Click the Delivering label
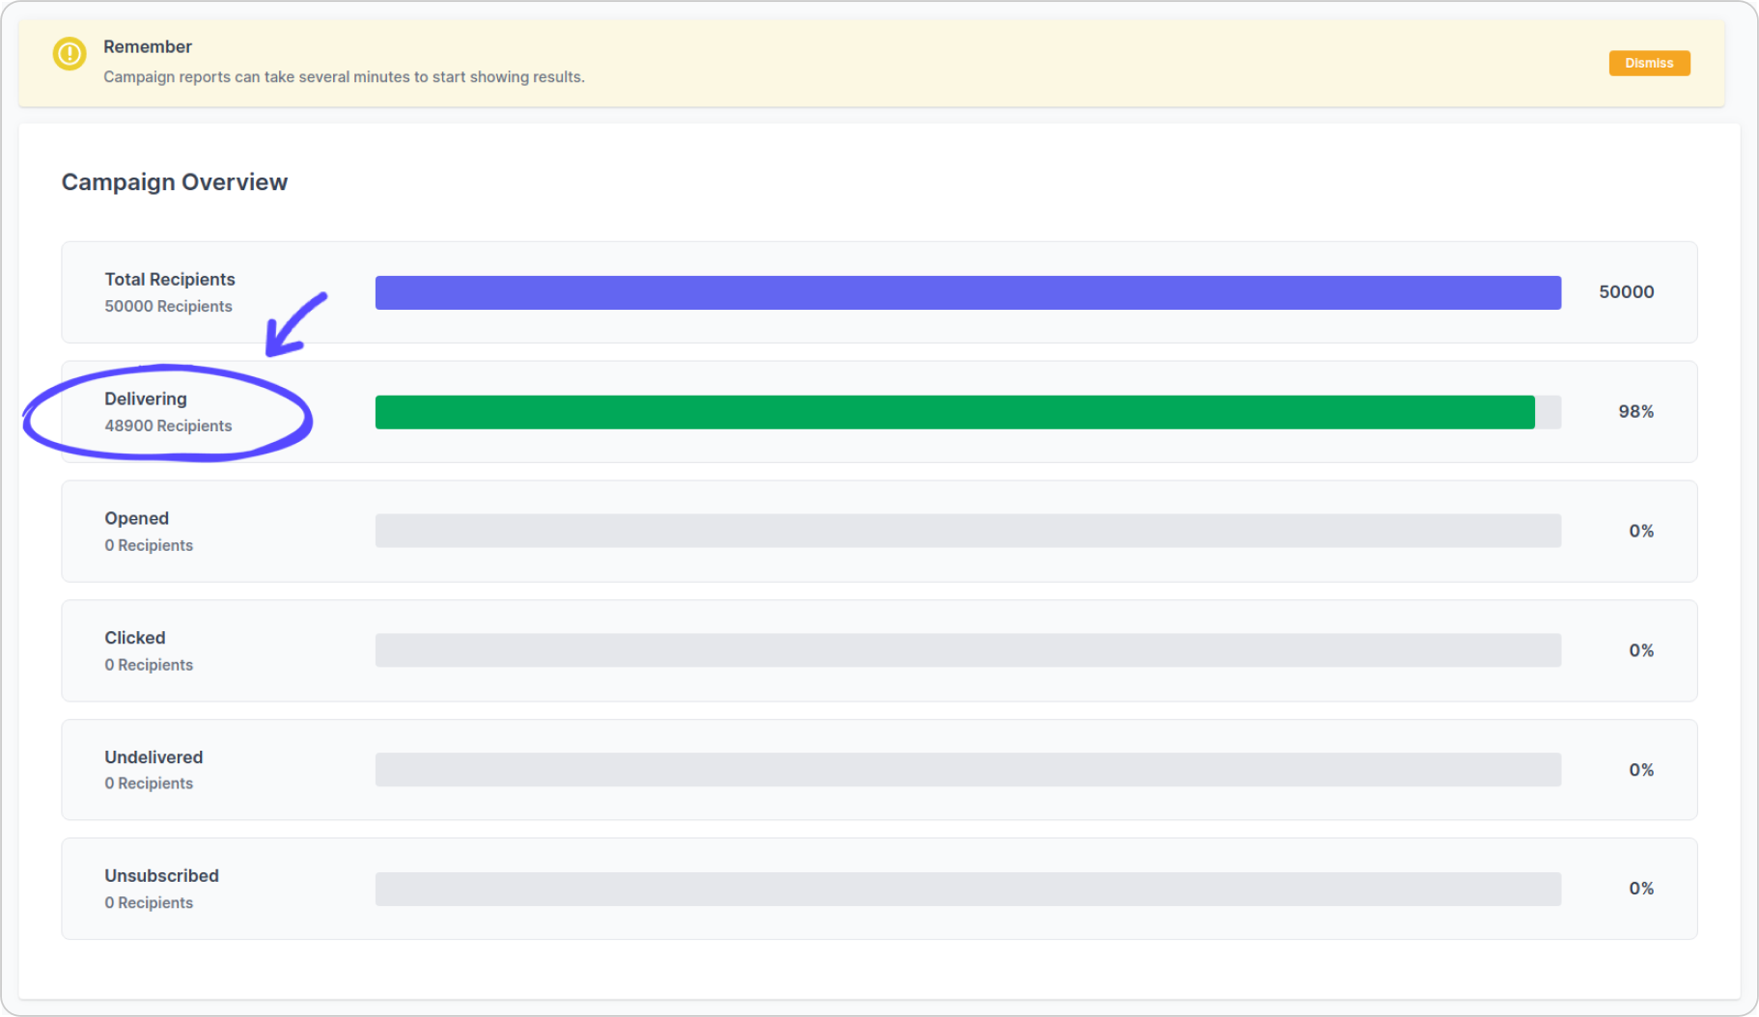This screenshot has height=1017, width=1759. point(146,399)
